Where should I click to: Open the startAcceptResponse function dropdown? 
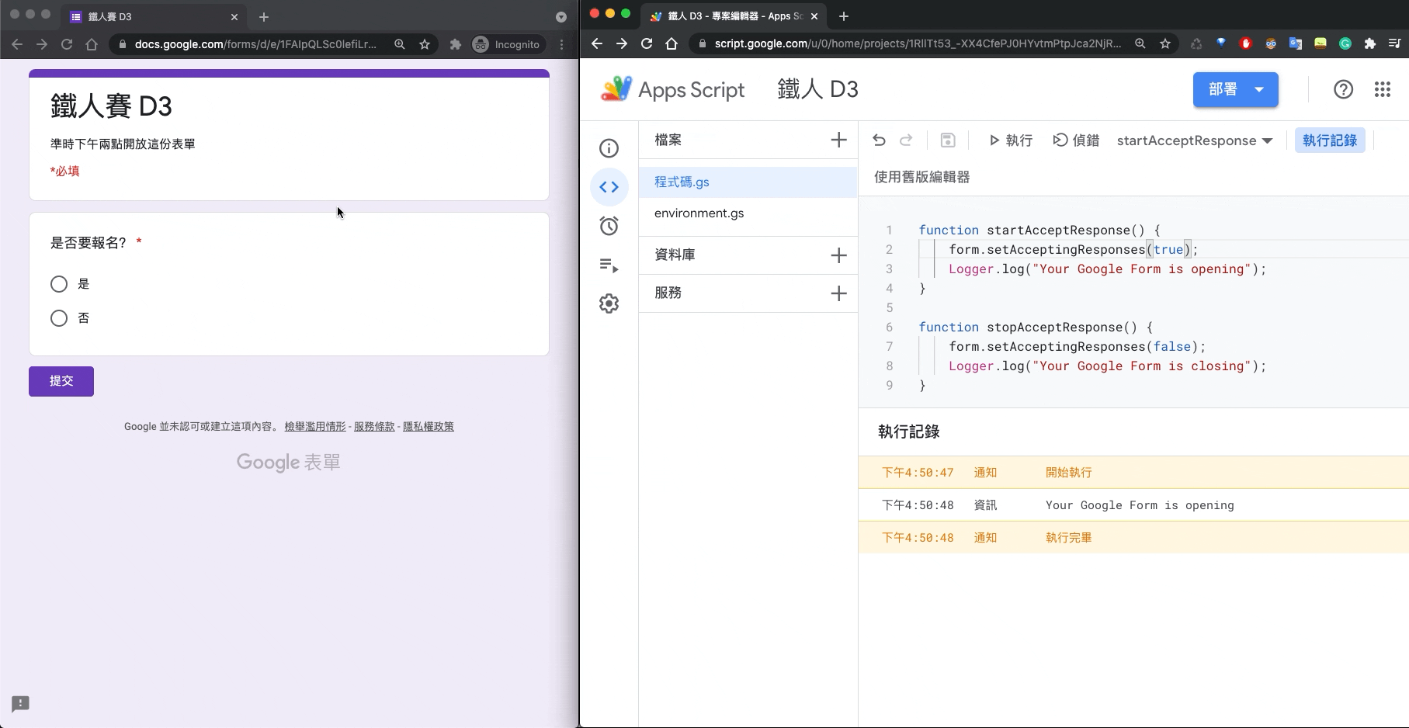click(x=1195, y=140)
